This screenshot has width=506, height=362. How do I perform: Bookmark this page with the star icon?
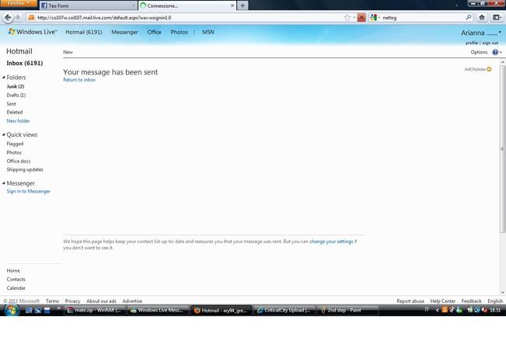tap(347, 17)
